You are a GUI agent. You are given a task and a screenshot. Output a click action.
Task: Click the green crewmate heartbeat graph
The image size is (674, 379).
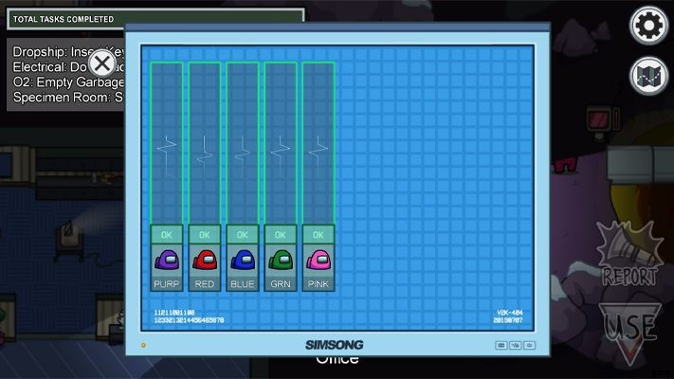pyautogui.click(x=281, y=143)
